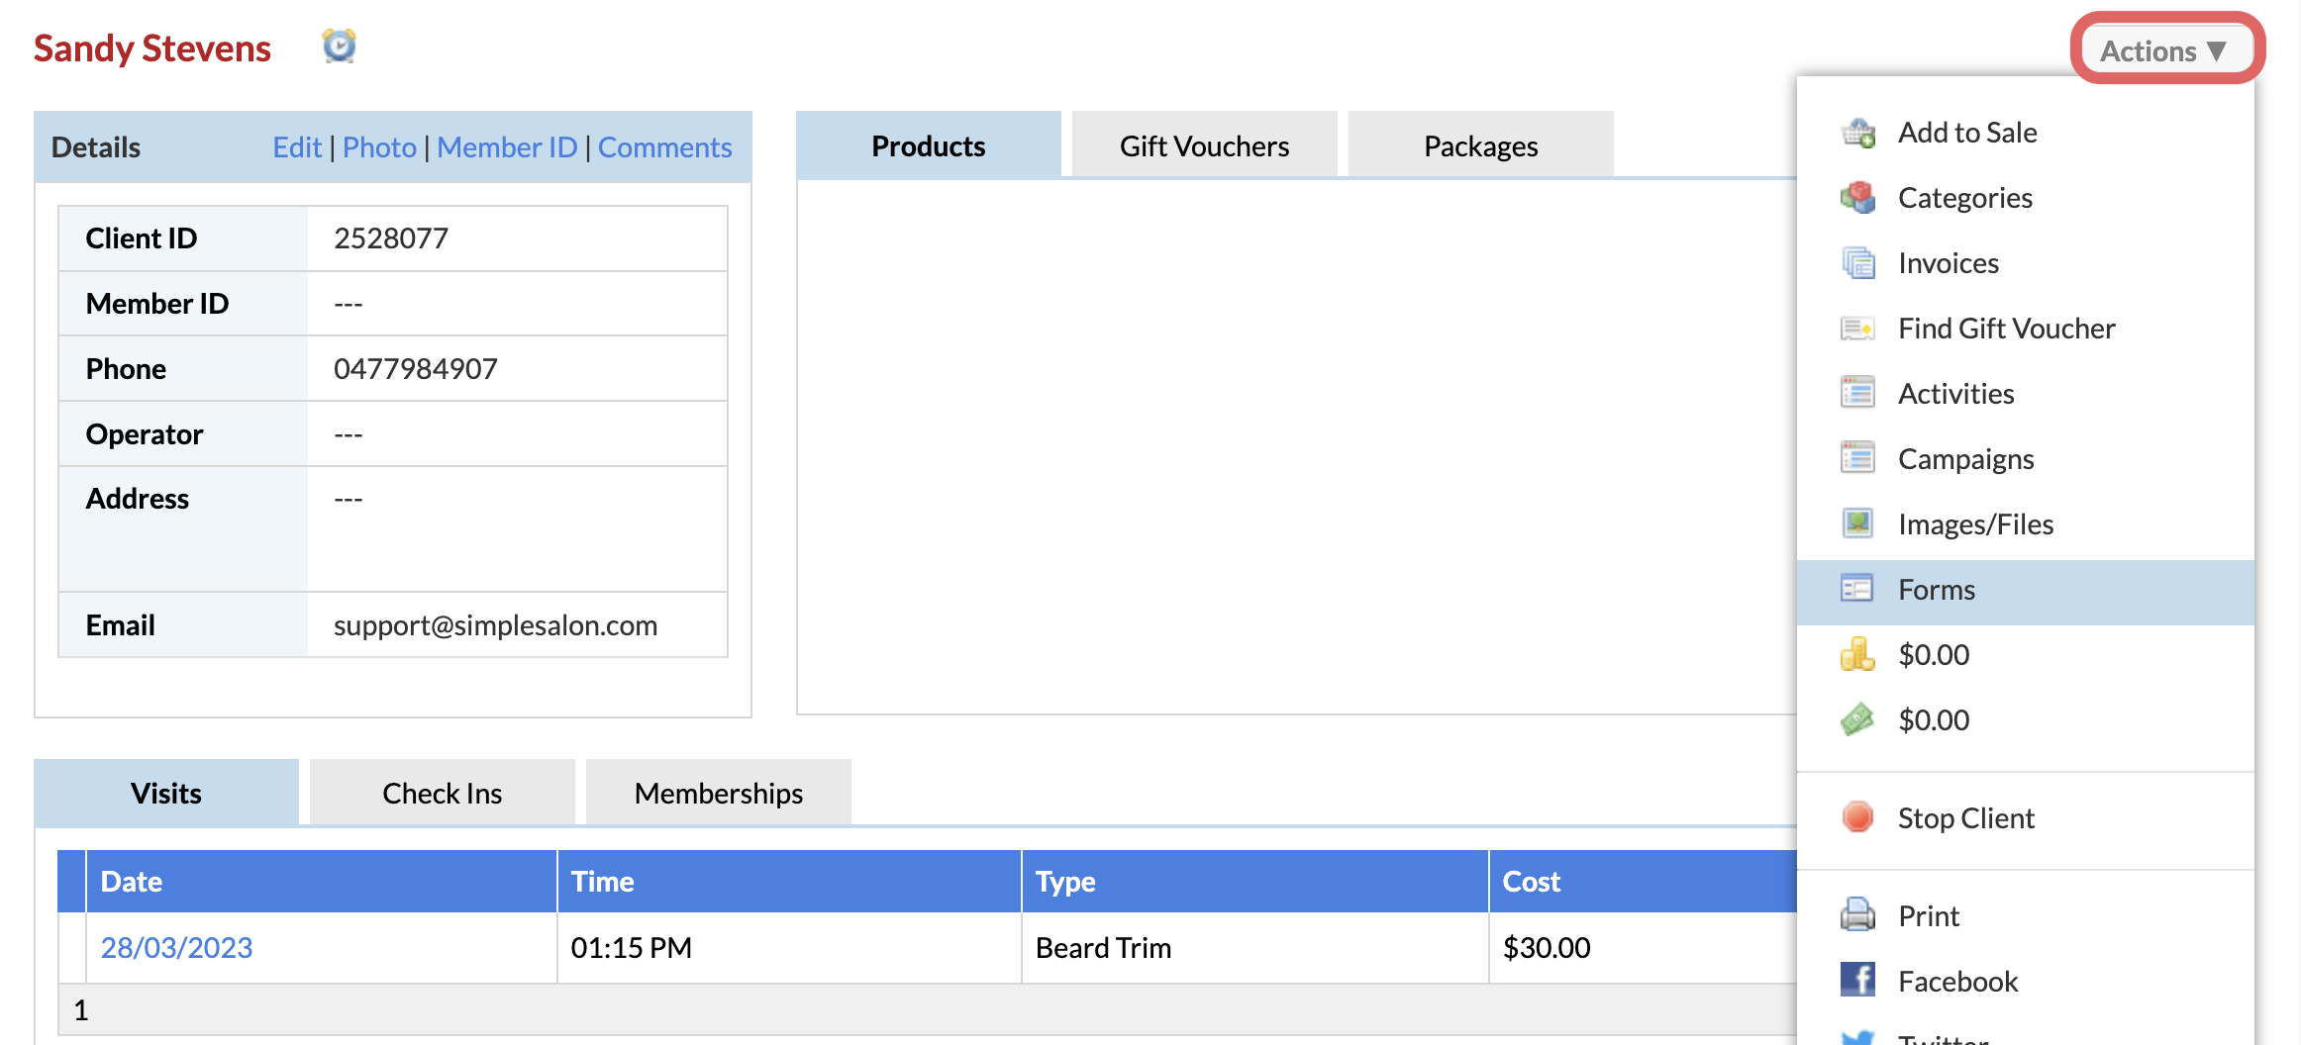Open the Memberships tab
The width and height of the screenshot is (2301, 1045).
coord(718,794)
